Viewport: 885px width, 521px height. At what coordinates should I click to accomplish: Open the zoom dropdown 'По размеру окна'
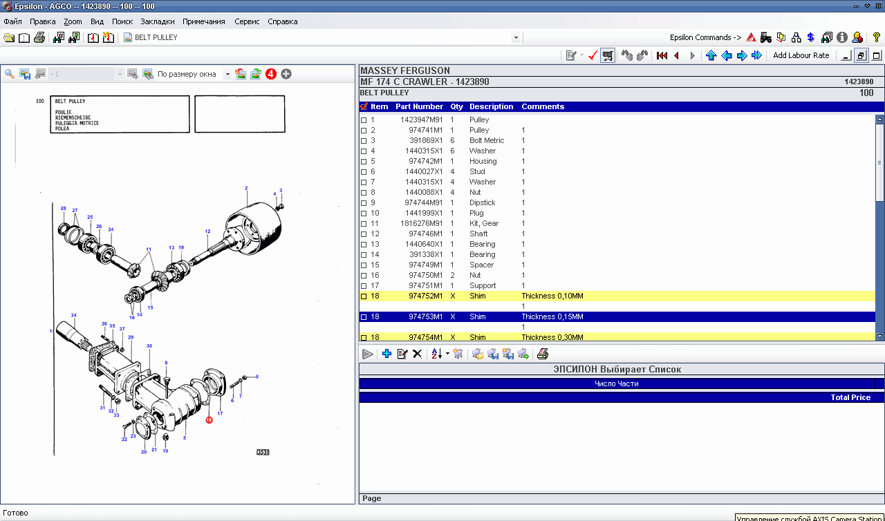pyautogui.click(x=227, y=74)
